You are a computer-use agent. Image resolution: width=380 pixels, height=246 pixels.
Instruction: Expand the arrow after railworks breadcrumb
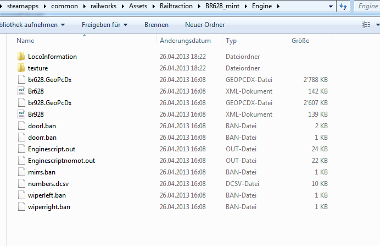coord(123,6)
